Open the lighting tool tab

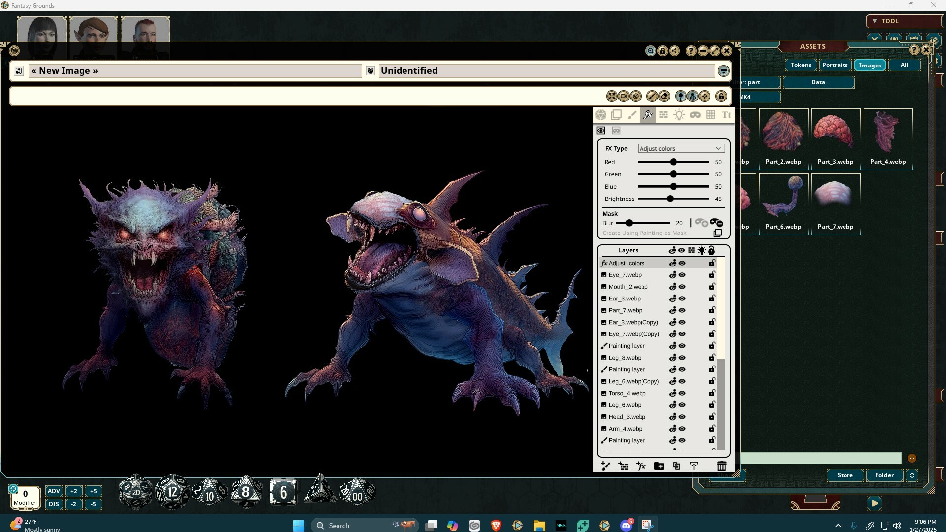(679, 115)
